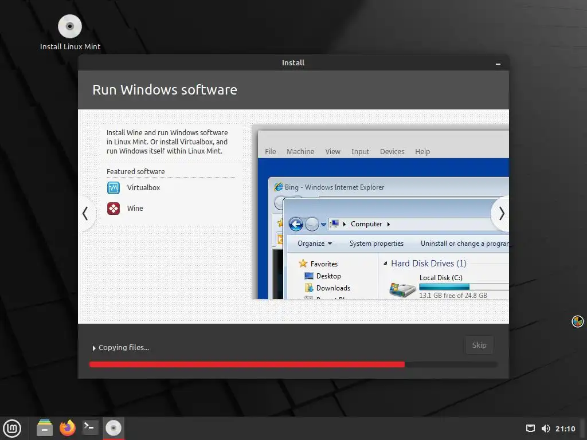Click the Skip button
Viewport: 587px width, 440px height.
pos(479,345)
